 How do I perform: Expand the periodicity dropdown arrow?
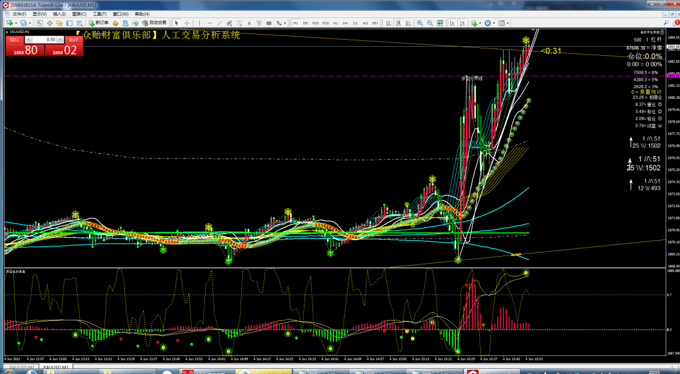(x=494, y=23)
